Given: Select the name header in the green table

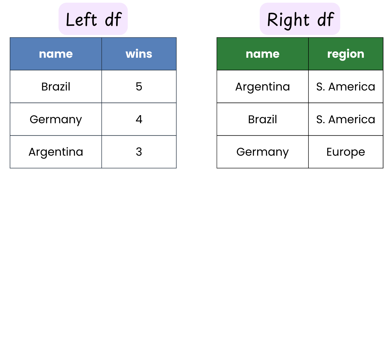Looking at the screenshot, I should click(263, 54).
